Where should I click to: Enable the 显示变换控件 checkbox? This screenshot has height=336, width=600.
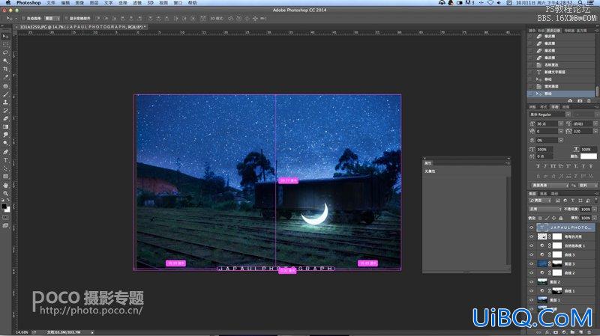66,18
